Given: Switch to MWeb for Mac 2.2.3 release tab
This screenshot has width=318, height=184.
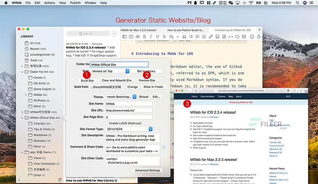Looking at the screenshot, I should click(x=139, y=30).
